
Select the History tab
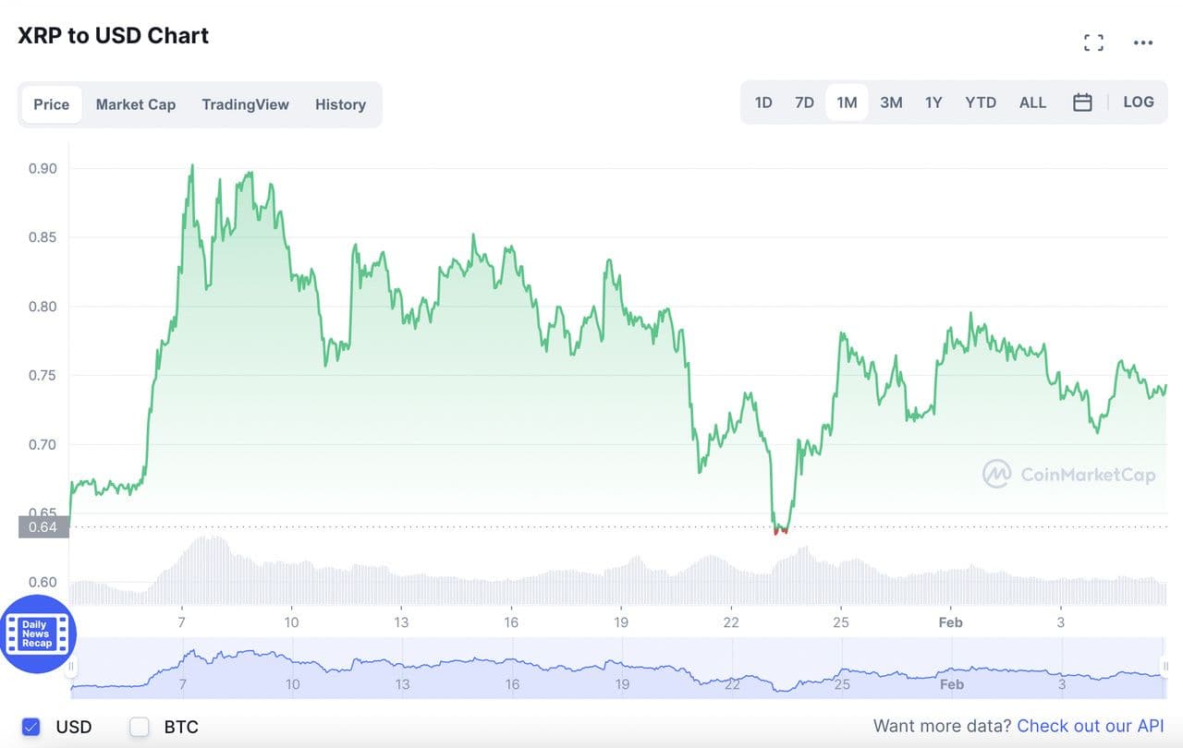coord(340,104)
